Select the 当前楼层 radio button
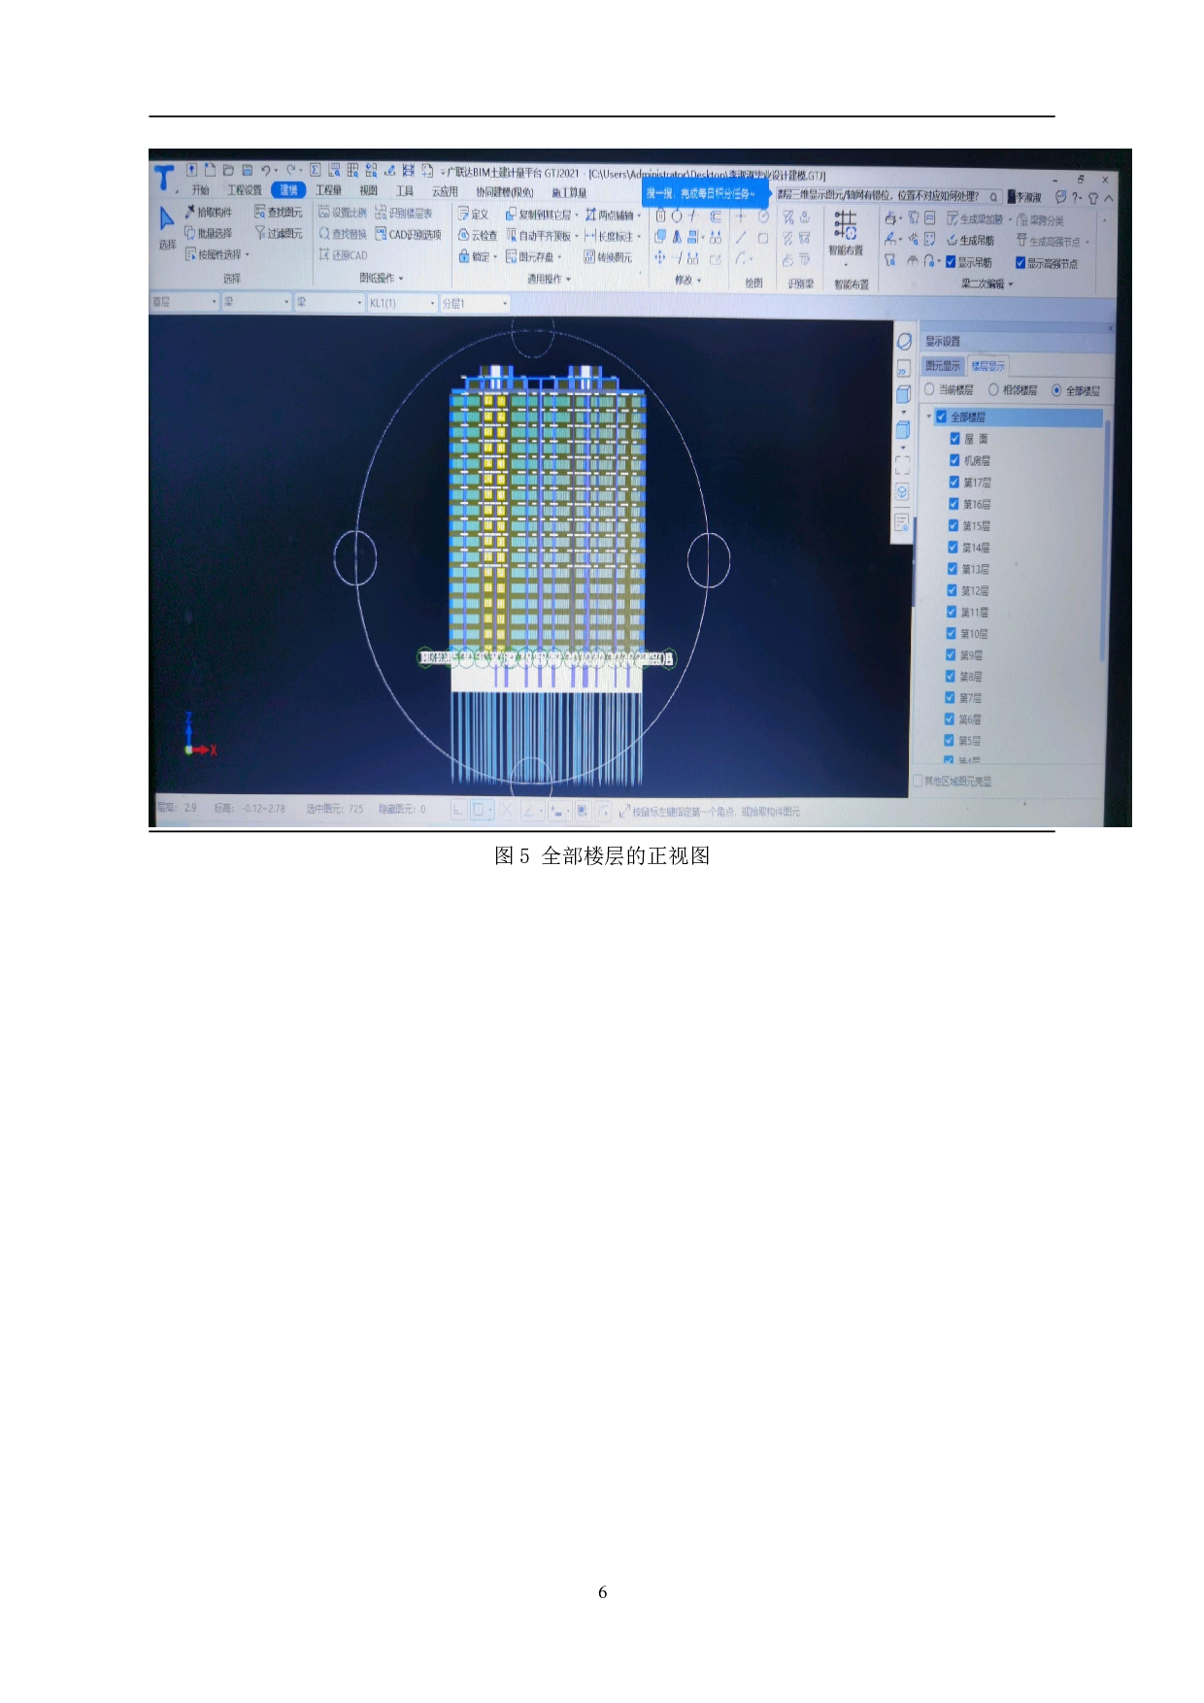The image size is (1204, 1703). 929,389
